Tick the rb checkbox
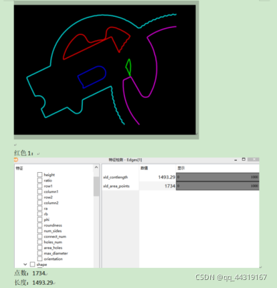 point(39,214)
